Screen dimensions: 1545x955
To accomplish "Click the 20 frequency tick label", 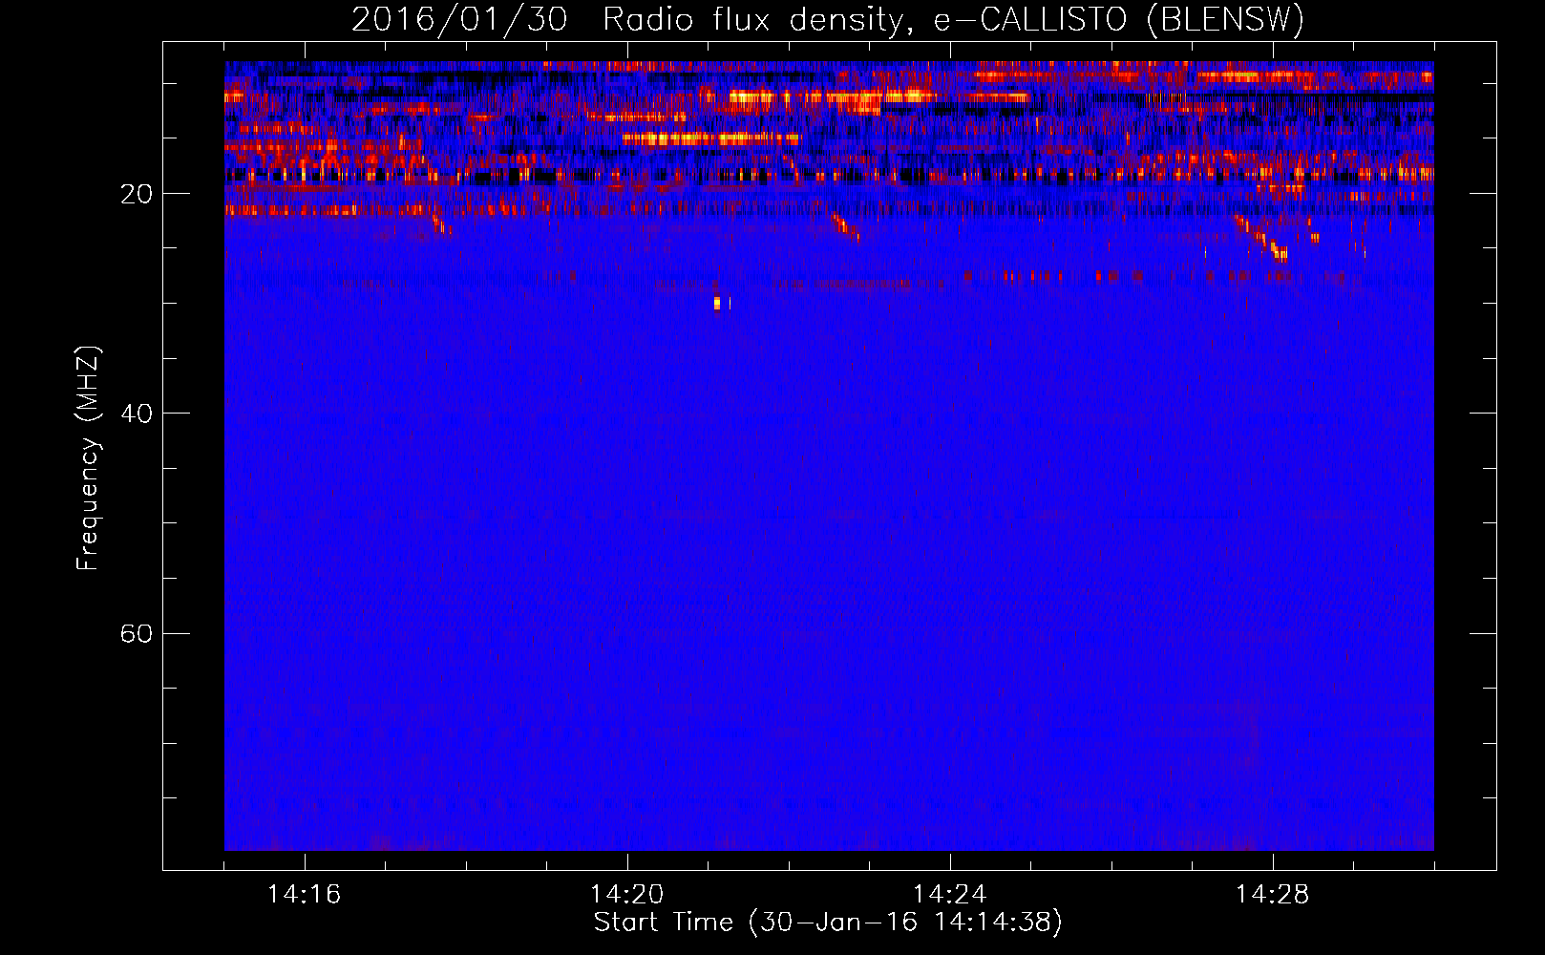I will point(137,194).
